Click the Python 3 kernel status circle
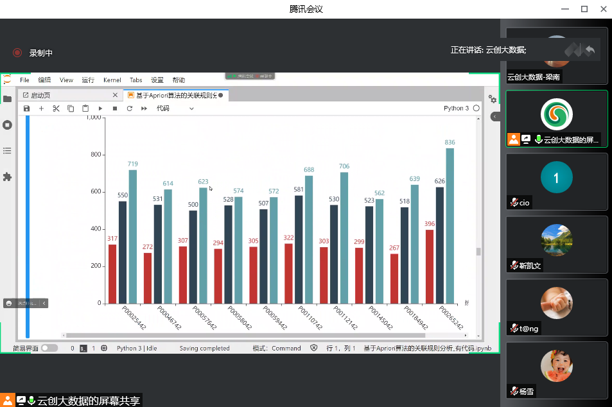612x407 pixels. pos(476,108)
